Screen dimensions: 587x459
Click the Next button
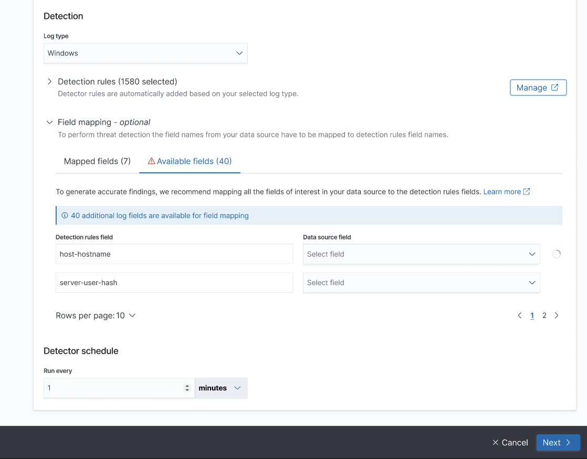[x=558, y=442]
